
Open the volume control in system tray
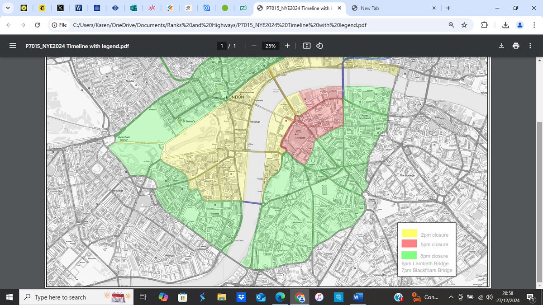coord(490,297)
